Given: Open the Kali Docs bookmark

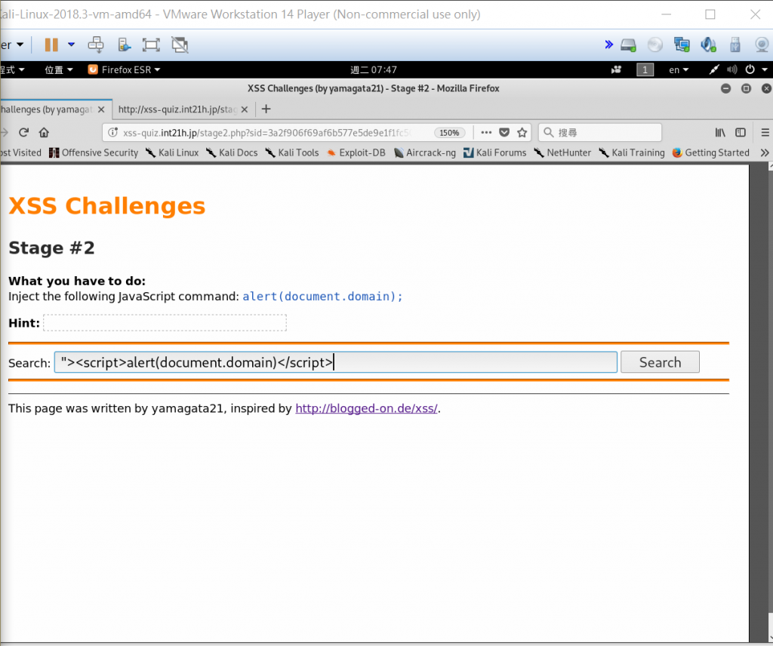Looking at the screenshot, I should pyautogui.click(x=232, y=152).
